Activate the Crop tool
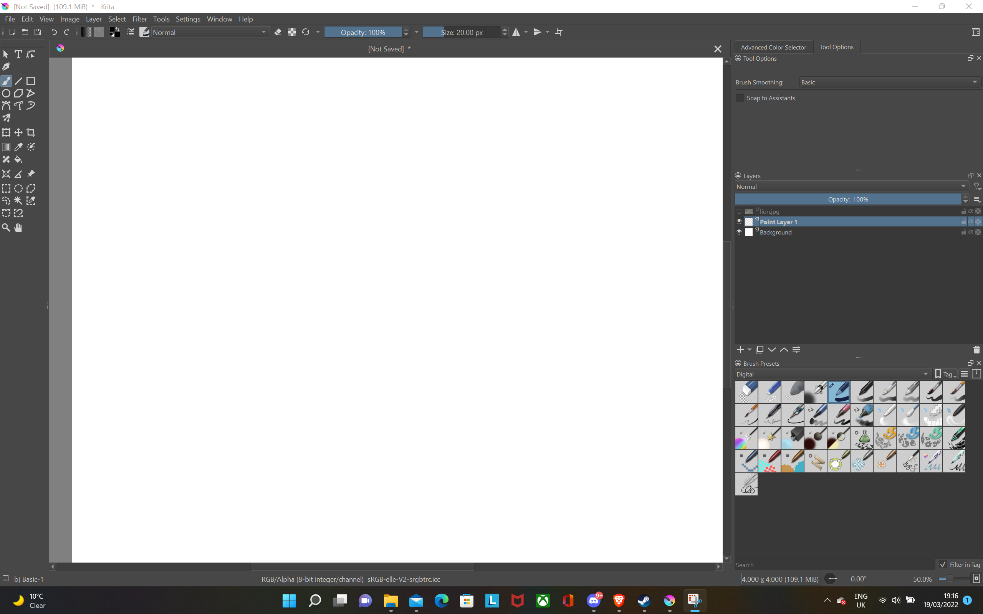This screenshot has width=983, height=614. 31,132
